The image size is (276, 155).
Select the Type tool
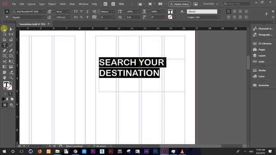(4, 45)
